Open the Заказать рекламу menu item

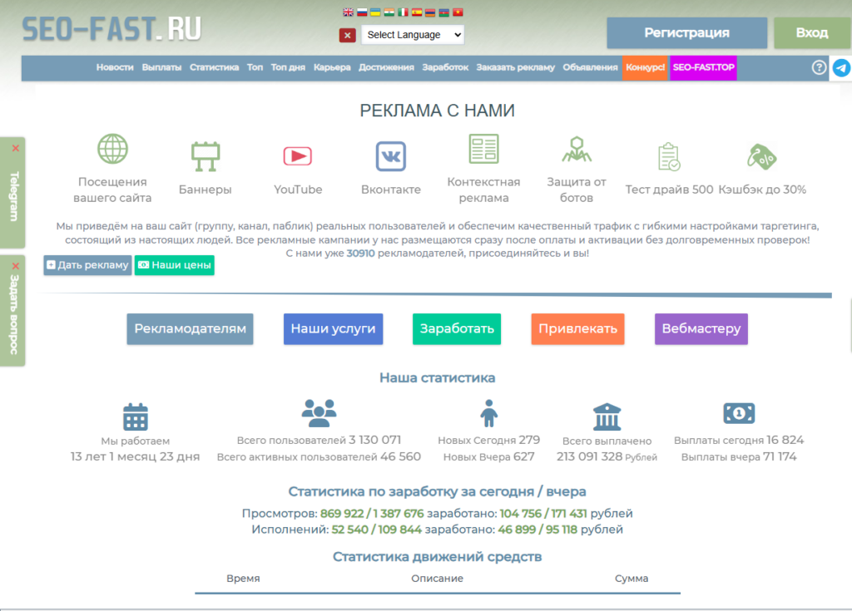516,67
